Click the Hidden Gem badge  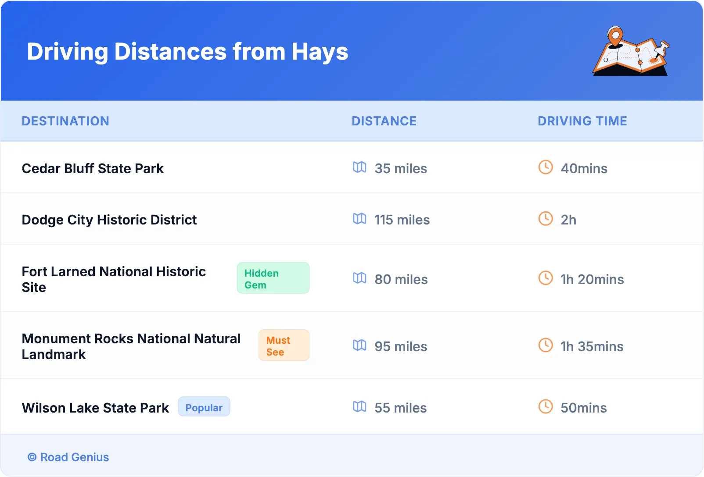pos(273,278)
